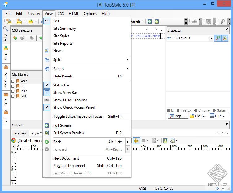The height and width of the screenshot is (193, 233).
Task: Click the Panels icon in the View menu
Action: tap(47, 69)
